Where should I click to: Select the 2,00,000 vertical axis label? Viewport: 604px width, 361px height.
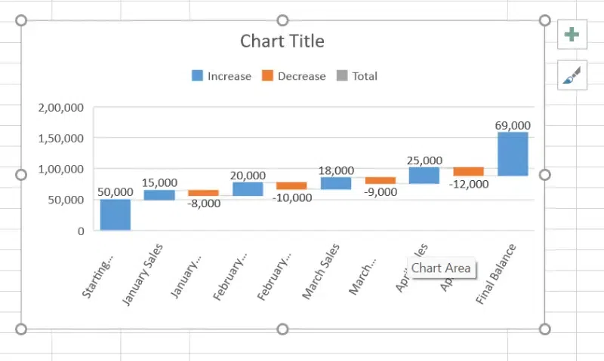pyautogui.click(x=61, y=108)
